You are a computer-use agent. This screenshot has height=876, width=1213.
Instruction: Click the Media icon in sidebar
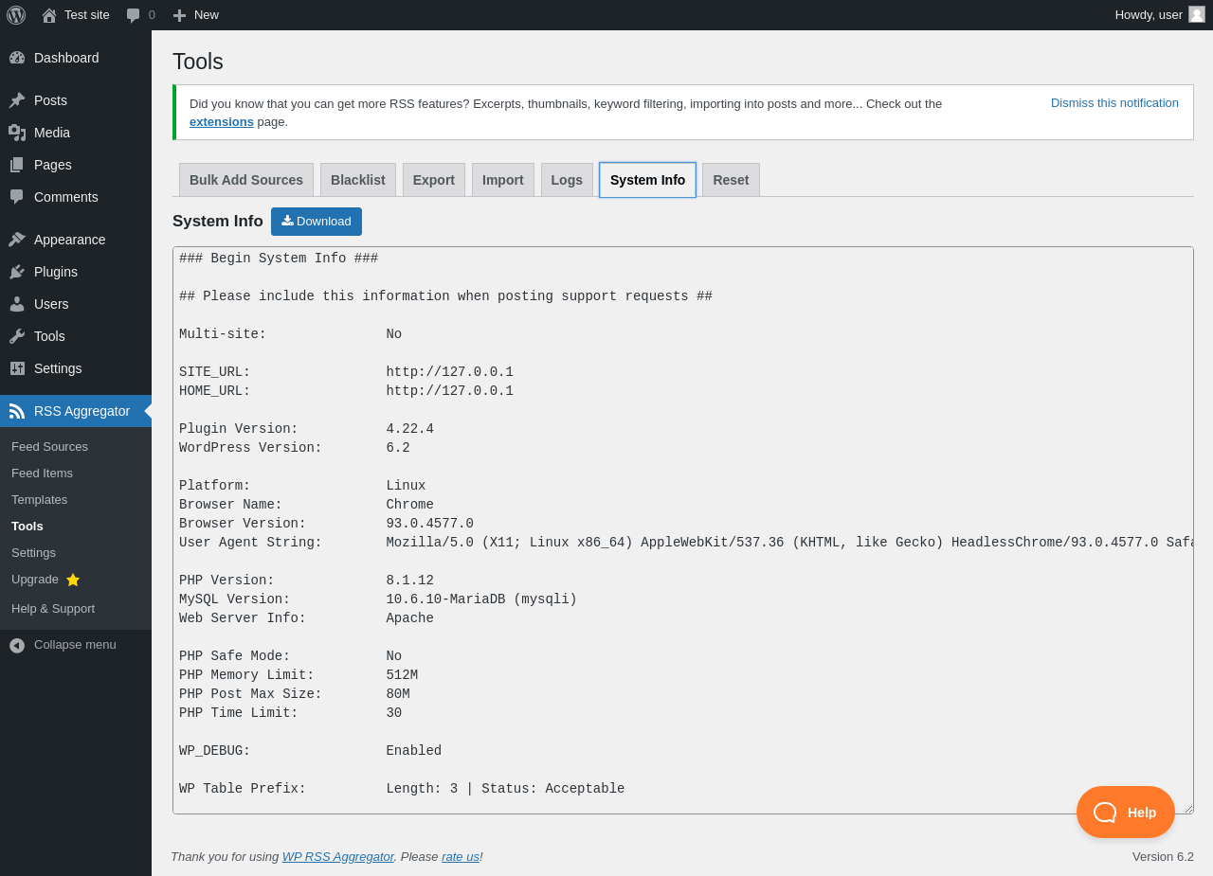tap(17, 133)
